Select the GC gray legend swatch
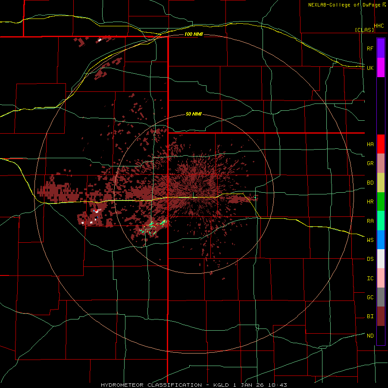 [381, 297]
